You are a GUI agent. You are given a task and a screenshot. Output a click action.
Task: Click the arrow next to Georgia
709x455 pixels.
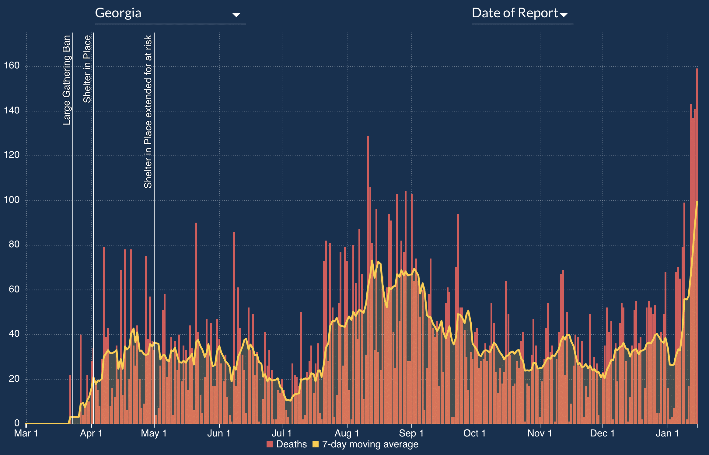pyautogui.click(x=236, y=15)
